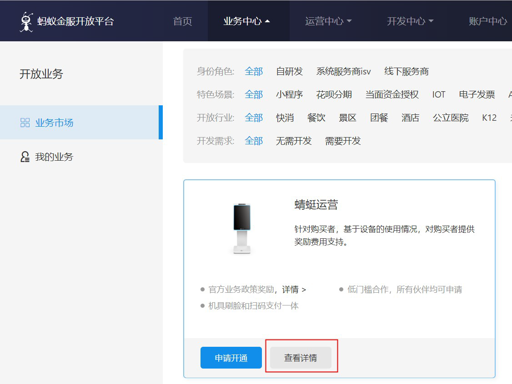Filter 开放行业 by 景区
The width and height of the screenshot is (512, 384).
[348, 118]
